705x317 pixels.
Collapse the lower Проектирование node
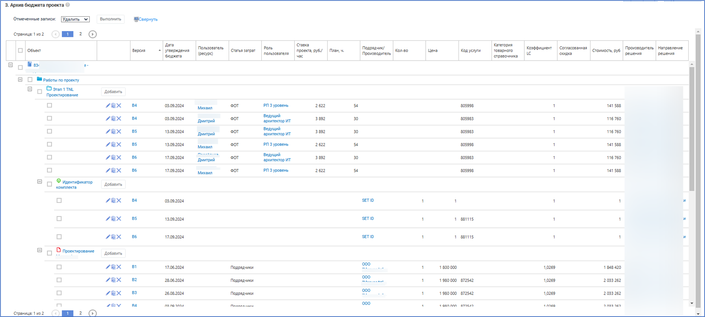click(40, 250)
